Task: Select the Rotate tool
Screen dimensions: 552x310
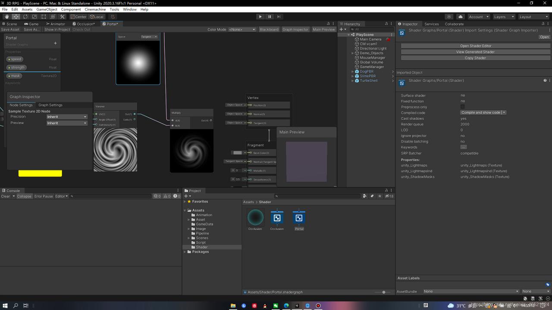Action: (x=25, y=17)
